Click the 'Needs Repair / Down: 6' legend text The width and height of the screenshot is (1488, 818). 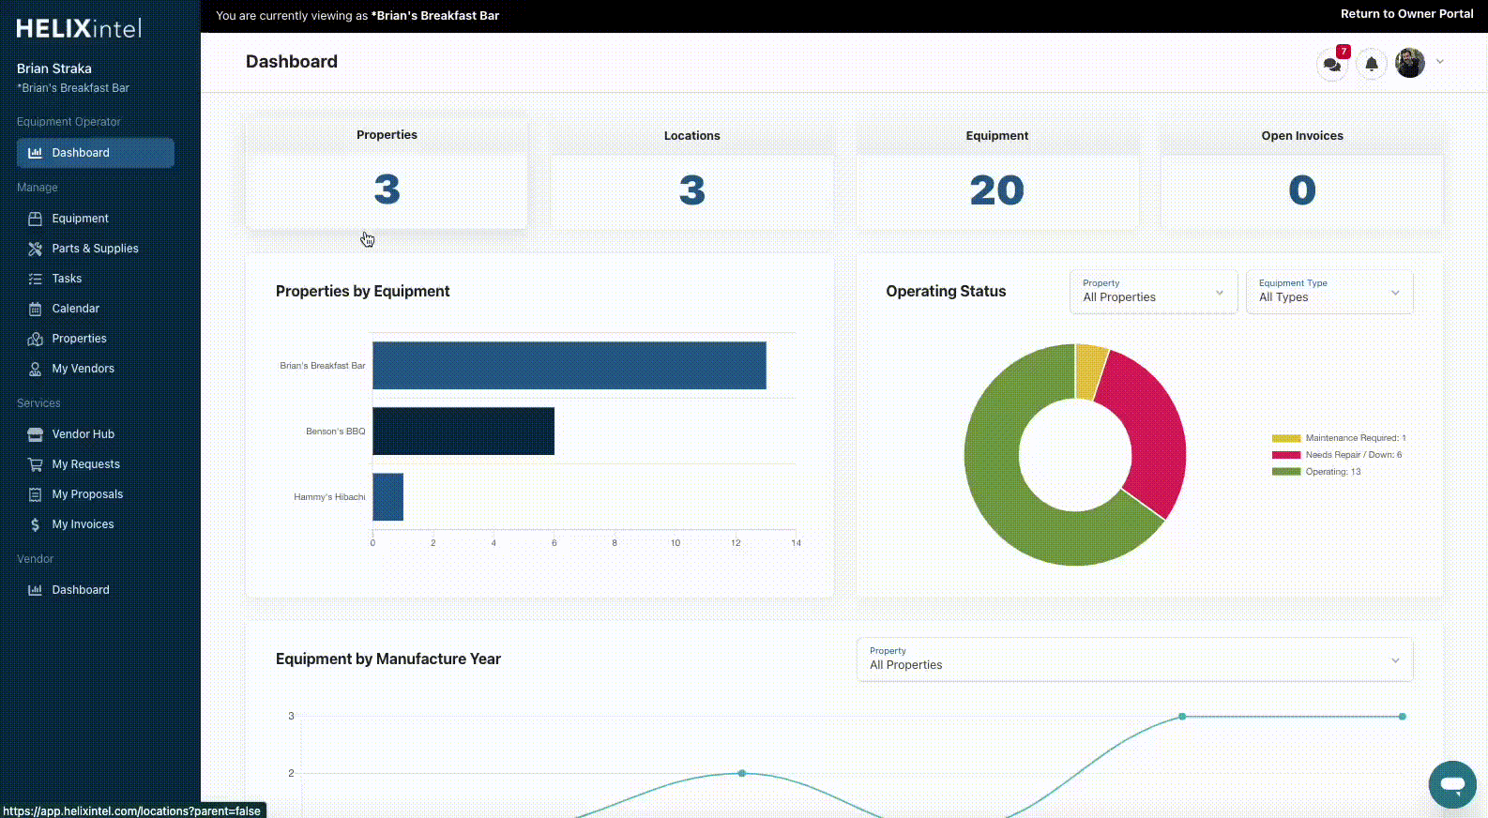click(1354, 455)
